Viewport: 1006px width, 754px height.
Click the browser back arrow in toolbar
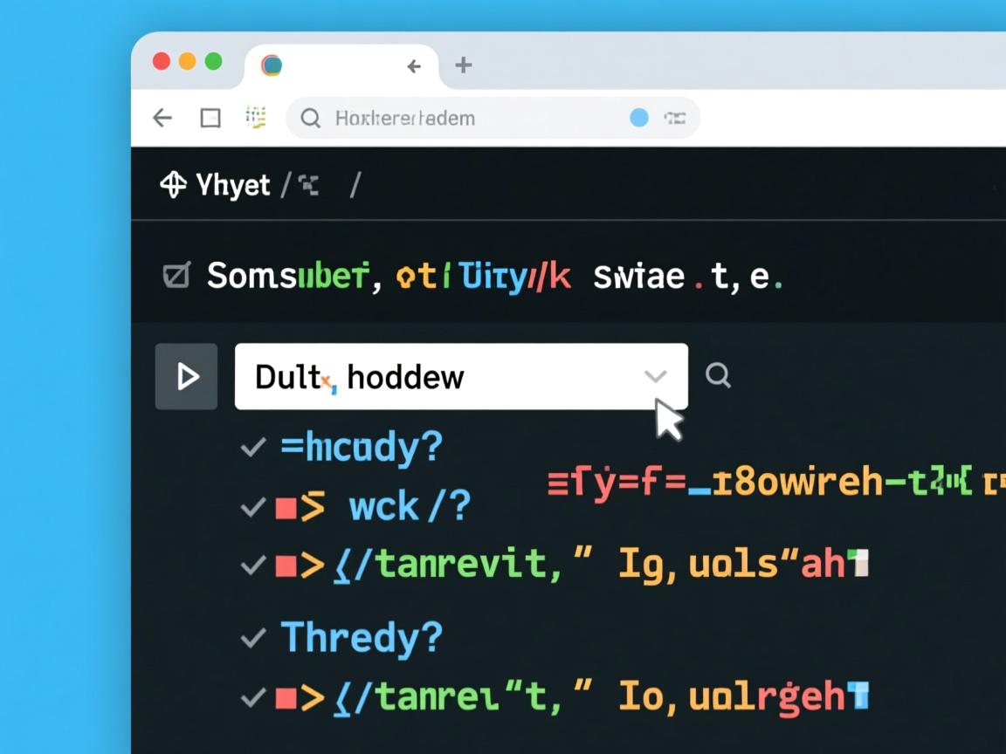[162, 118]
